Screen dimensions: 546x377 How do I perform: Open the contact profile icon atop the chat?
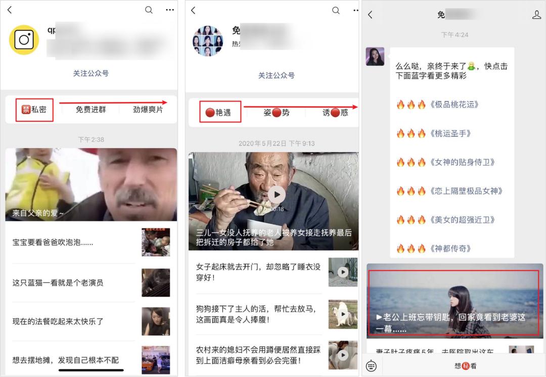click(537, 14)
